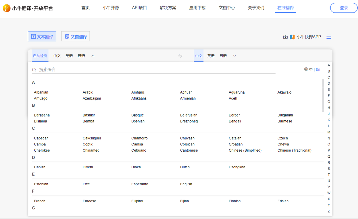
Task: Choose Armenian language
Action: (x=188, y=98)
